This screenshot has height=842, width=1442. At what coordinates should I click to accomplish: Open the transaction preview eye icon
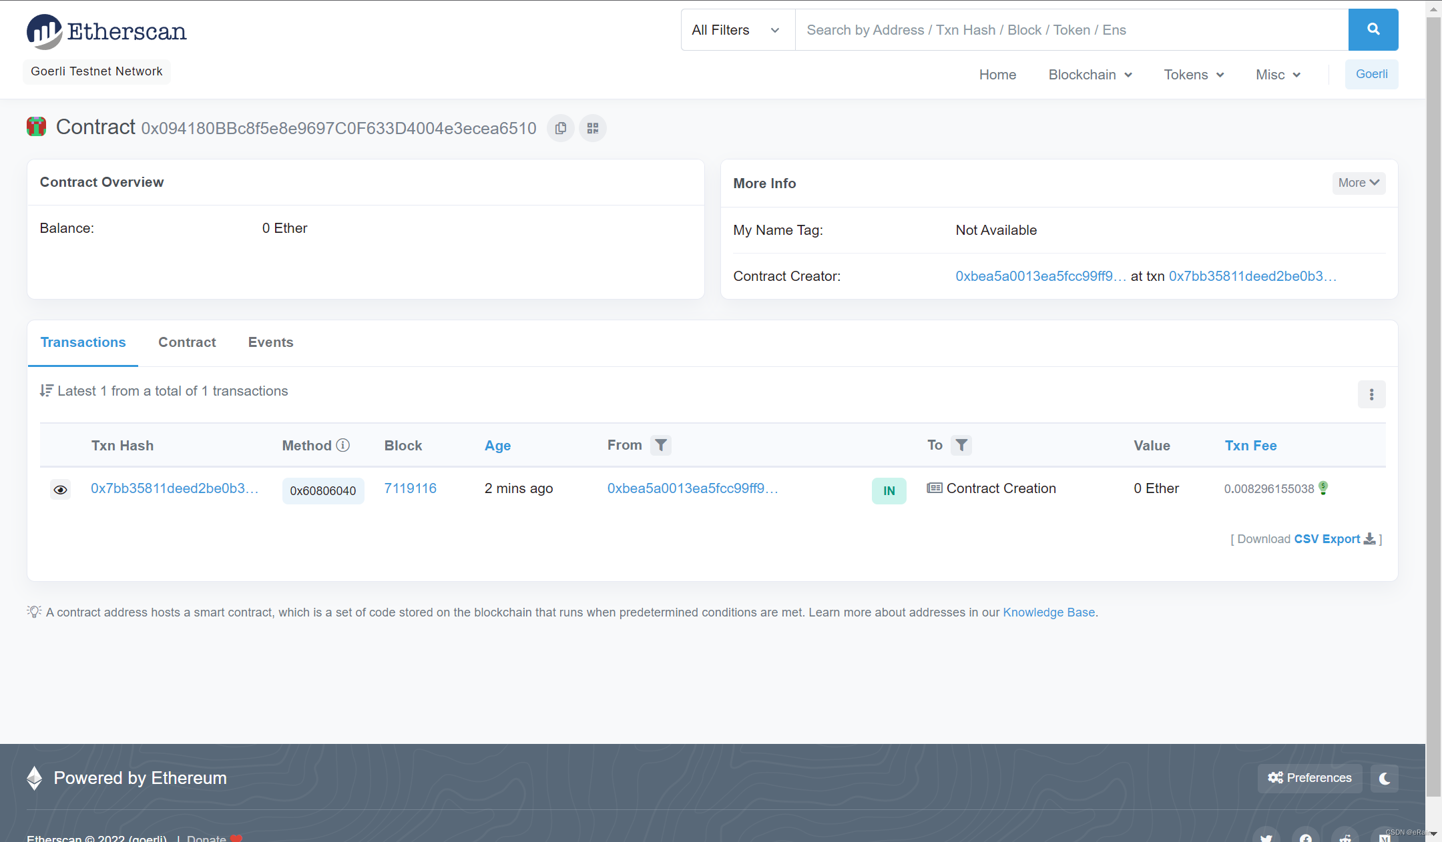[x=60, y=490]
